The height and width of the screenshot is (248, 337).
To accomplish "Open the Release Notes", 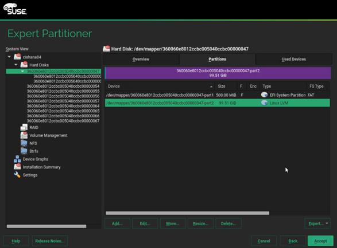I will pyautogui.click(x=50, y=241).
